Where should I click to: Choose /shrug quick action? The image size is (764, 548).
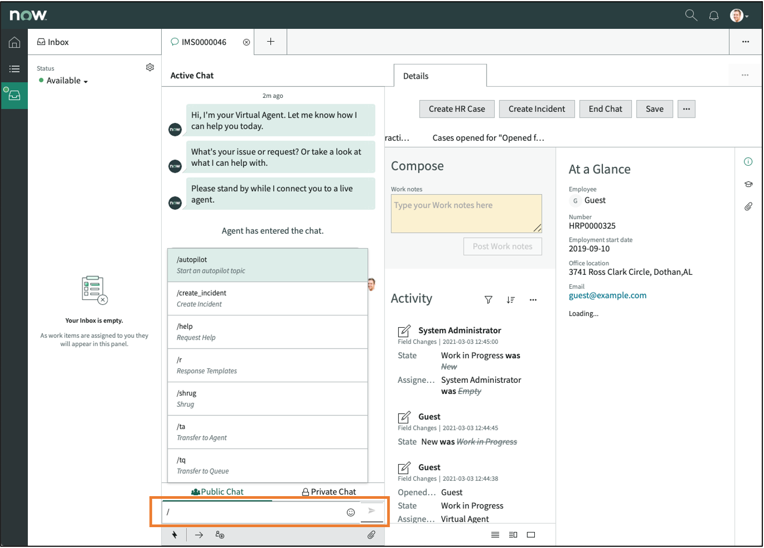(268, 399)
